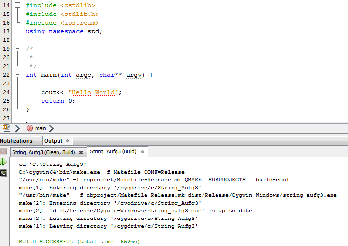Open the String_Aufg3 (Clean, Build) tab
The height and width of the screenshot is (246, 348).
point(43,152)
